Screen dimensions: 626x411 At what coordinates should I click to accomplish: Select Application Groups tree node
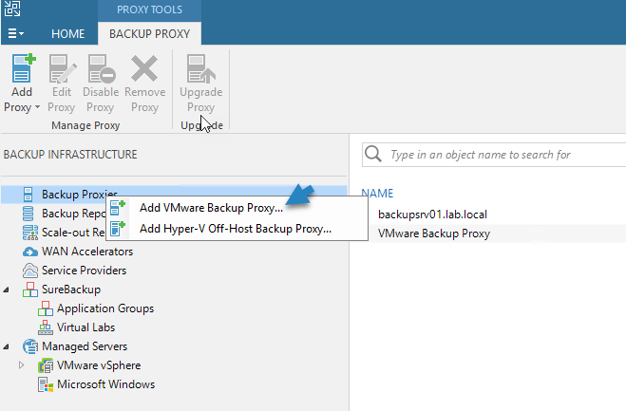[x=105, y=308]
